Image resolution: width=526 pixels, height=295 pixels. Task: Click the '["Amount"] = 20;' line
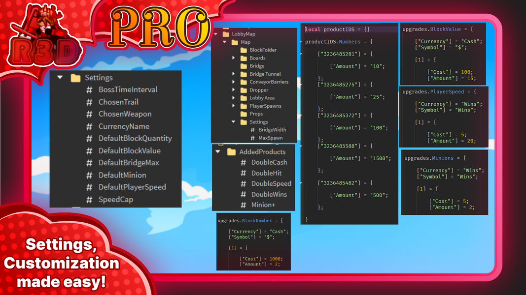[x=452, y=141]
